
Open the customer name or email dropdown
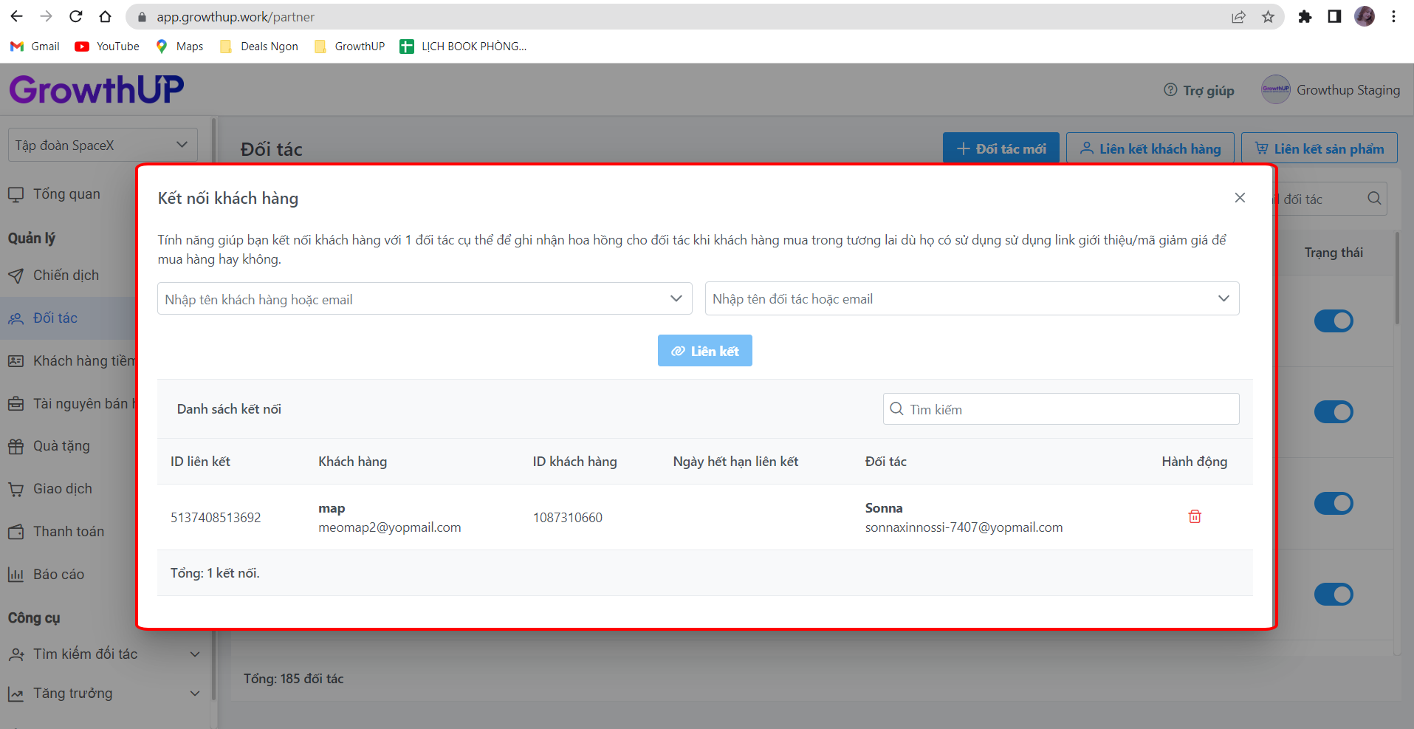pos(424,299)
